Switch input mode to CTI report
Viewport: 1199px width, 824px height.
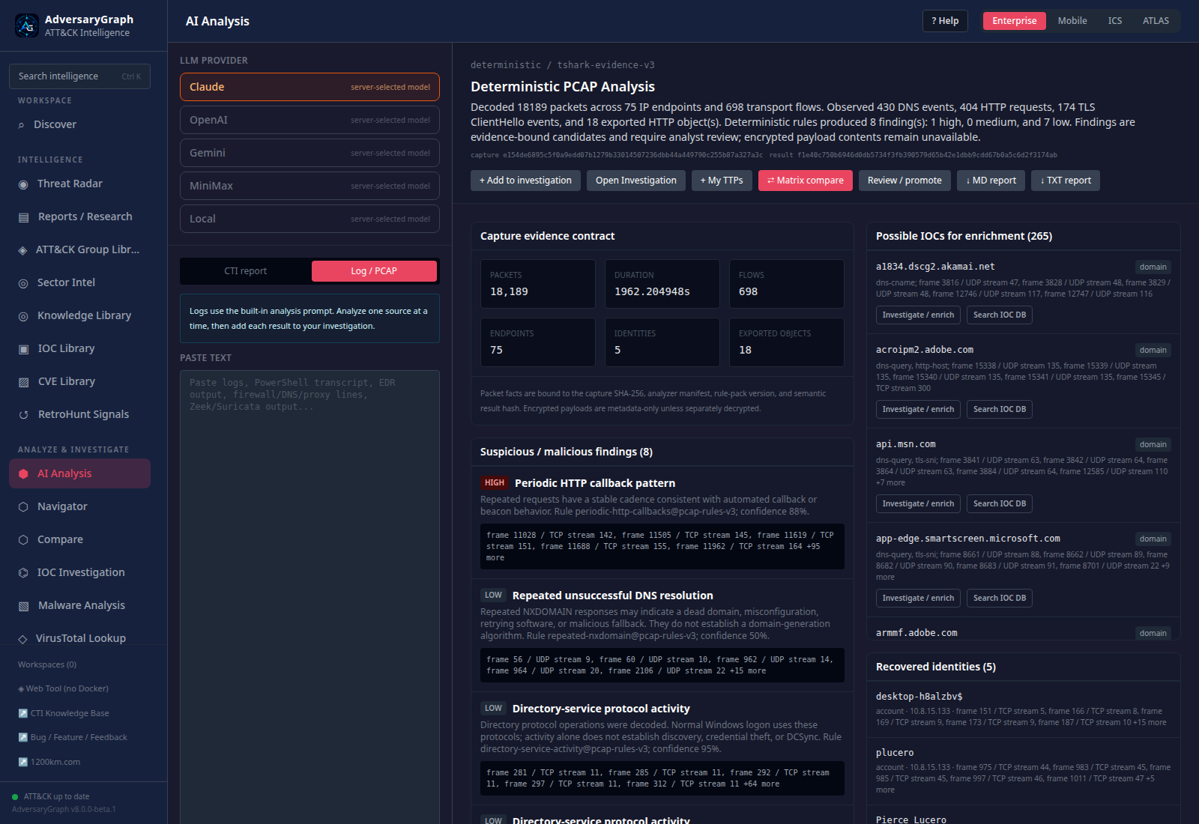point(246,271)
